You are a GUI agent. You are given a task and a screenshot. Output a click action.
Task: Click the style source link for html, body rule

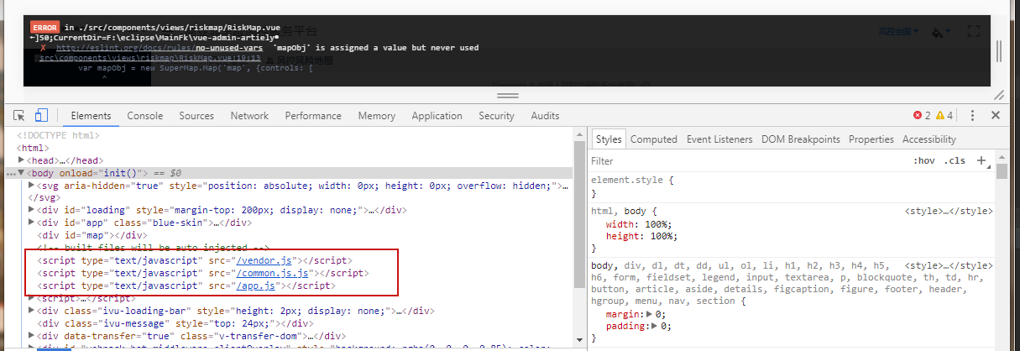pyautogui.click(x=947, y=212)
